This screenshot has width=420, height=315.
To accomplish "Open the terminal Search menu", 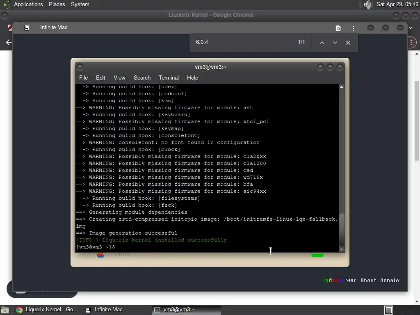I will click(x=142, y=78).
